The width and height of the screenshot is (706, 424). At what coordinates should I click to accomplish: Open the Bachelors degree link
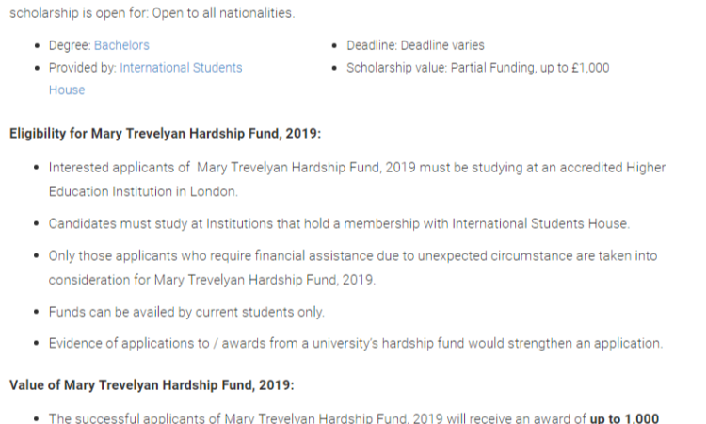121,45
